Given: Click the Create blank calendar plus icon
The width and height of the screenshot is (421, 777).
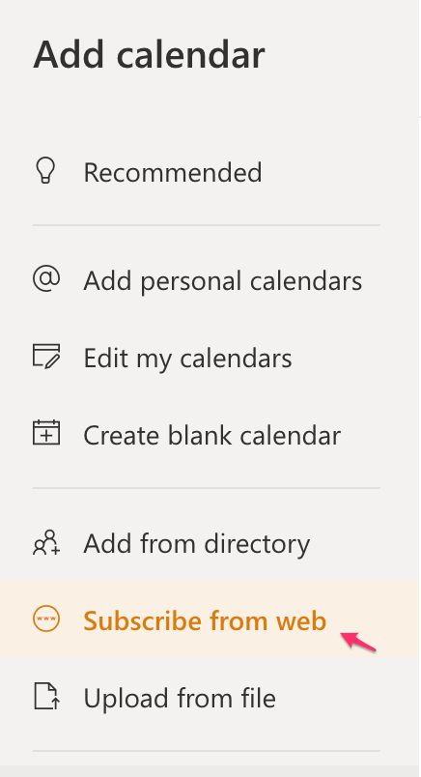Looking at the screenshot, I should point(46,433).
